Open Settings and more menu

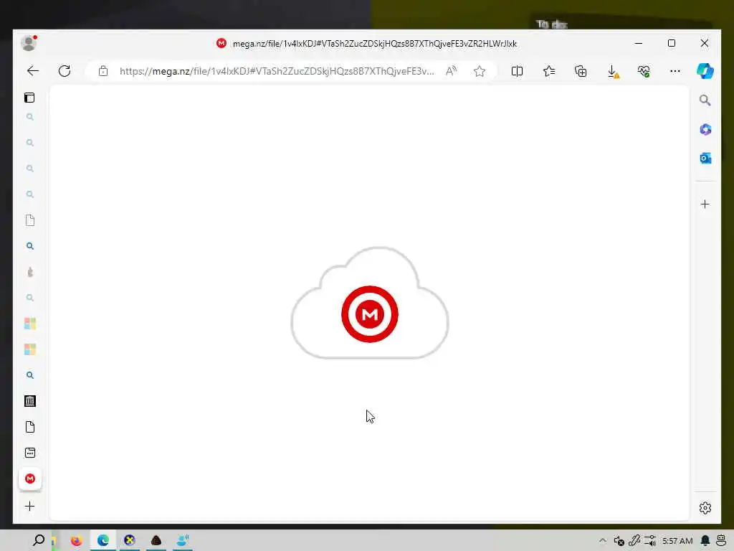(675, 71)
